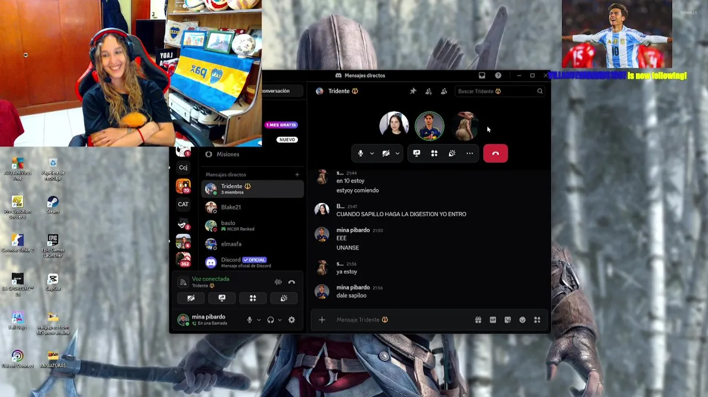Open apps launcher in message bar
This screenshot has height=397, width=708.
pyautogui.click(x=537, y=320)
